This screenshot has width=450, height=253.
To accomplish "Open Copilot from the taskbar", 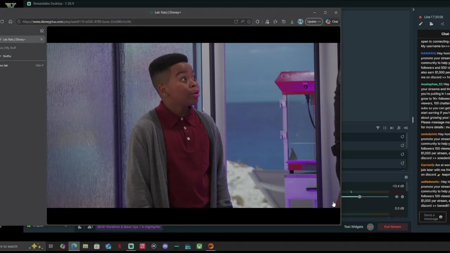I will point(63,246).
